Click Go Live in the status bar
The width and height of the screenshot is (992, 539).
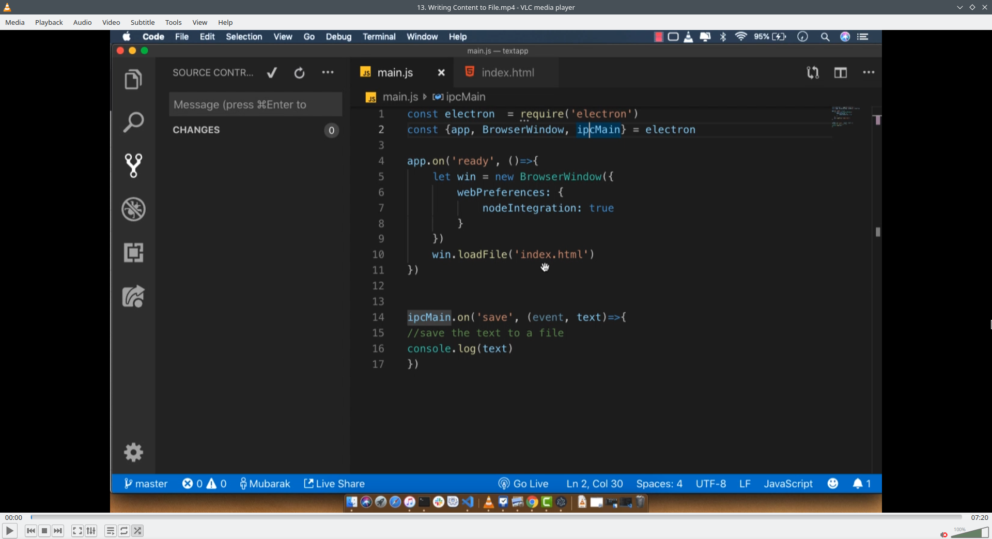tap(523, 484)
